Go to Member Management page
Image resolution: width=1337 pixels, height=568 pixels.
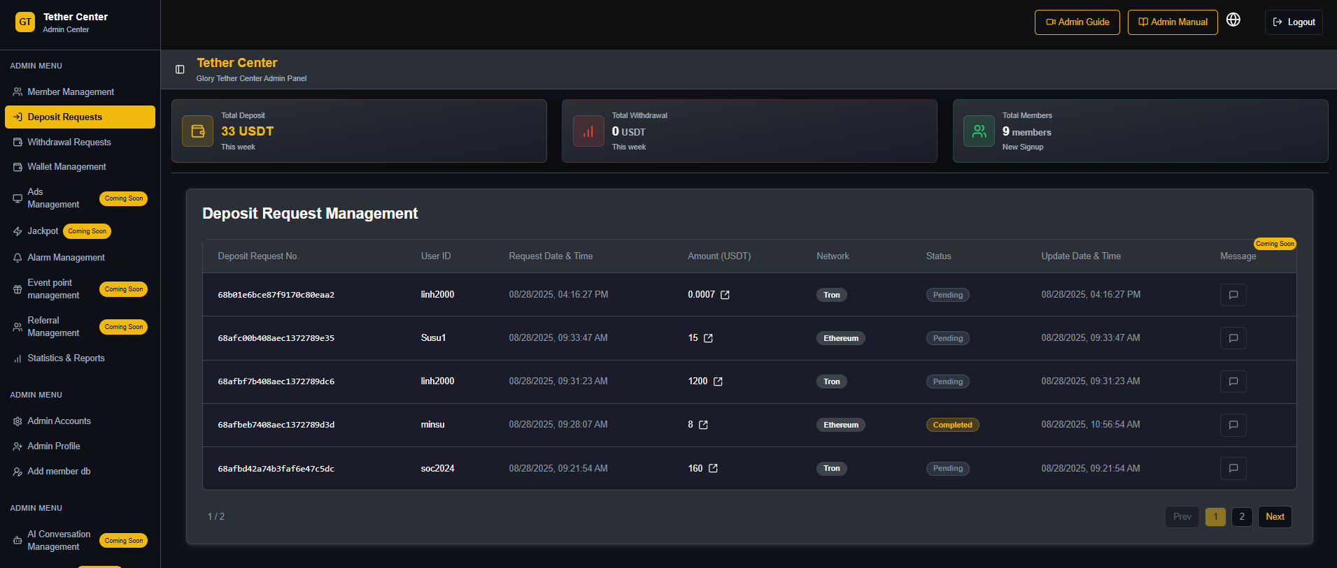coord(70,92)
